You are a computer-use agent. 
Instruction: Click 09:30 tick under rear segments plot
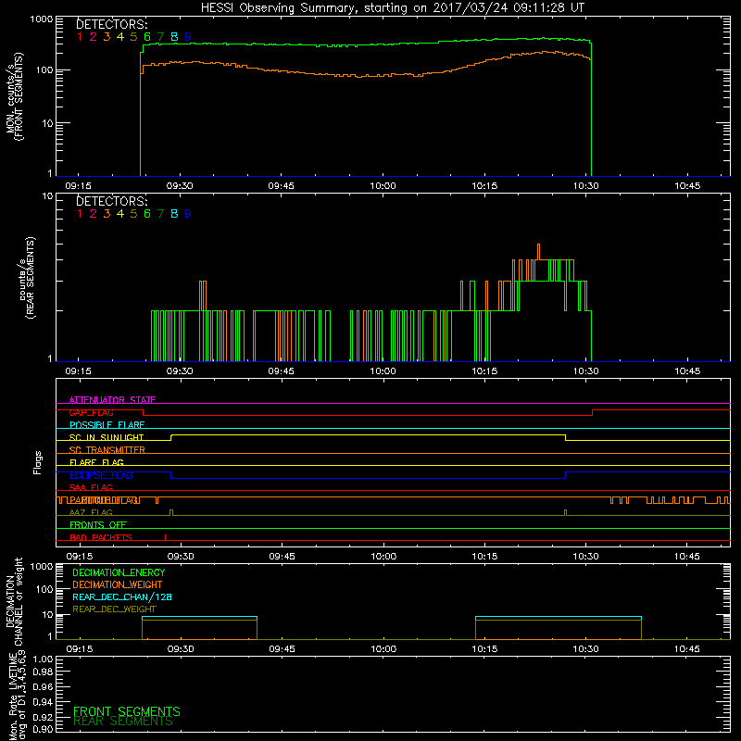pyautogui.click(x=180, y=371)
